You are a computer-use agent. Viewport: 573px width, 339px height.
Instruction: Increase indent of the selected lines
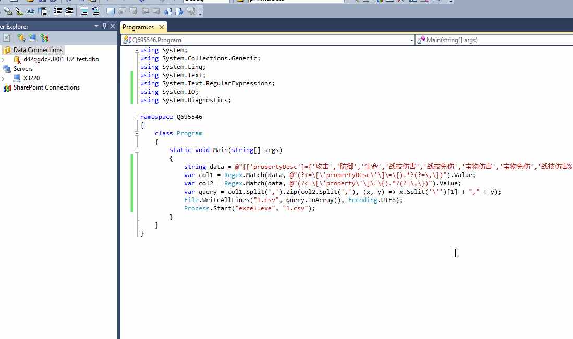pos(69,11)
